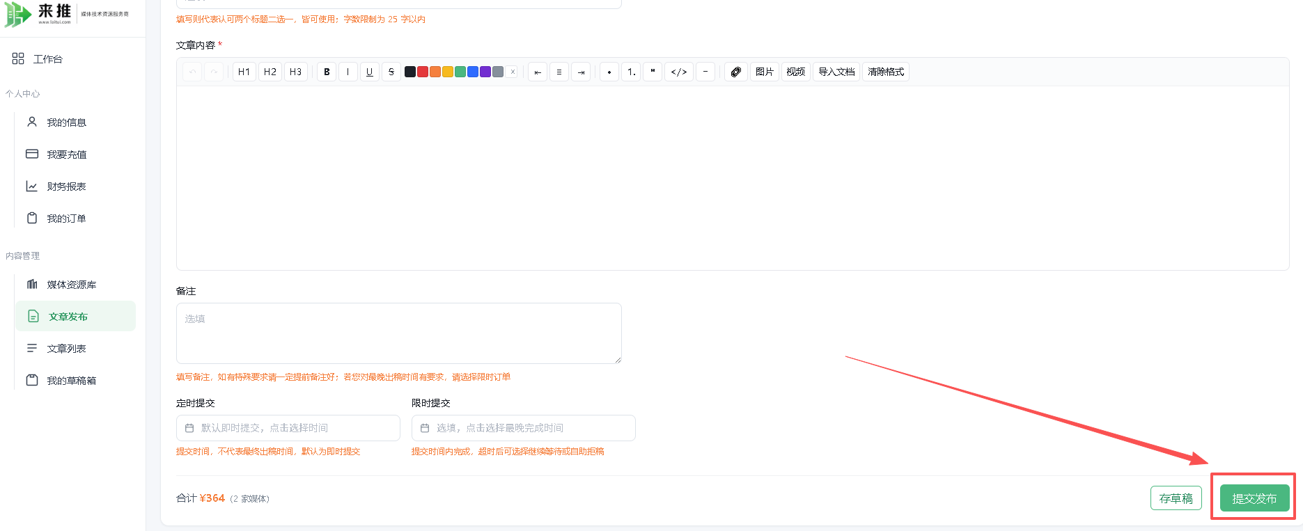Select 文章发布 article publish menu item
Viewport: 1303px width, 531px height.
pyautogui.click(x=75, y=316)
